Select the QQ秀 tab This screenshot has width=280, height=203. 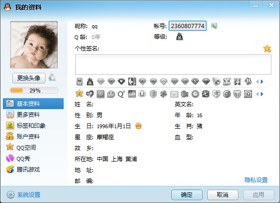point(33,158)
